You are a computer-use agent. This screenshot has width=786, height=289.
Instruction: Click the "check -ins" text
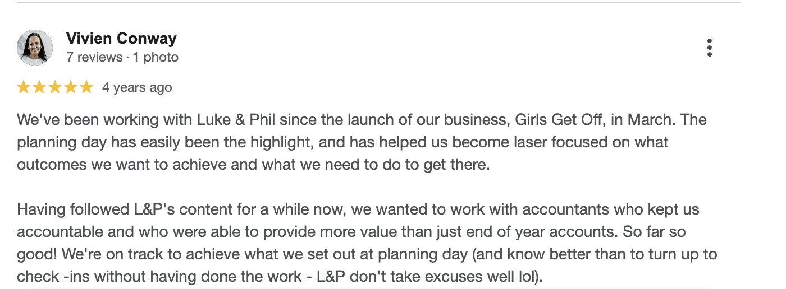[53, 277]
